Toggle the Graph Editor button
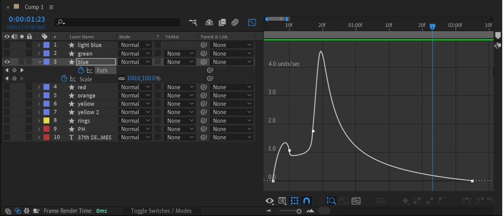503x216 pixels. 252,23
